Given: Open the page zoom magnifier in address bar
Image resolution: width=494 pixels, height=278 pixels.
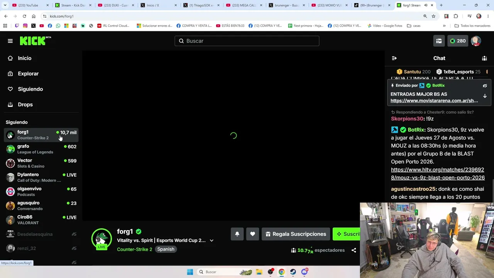Looking at the screenshot, I should (x=425, y=16).
